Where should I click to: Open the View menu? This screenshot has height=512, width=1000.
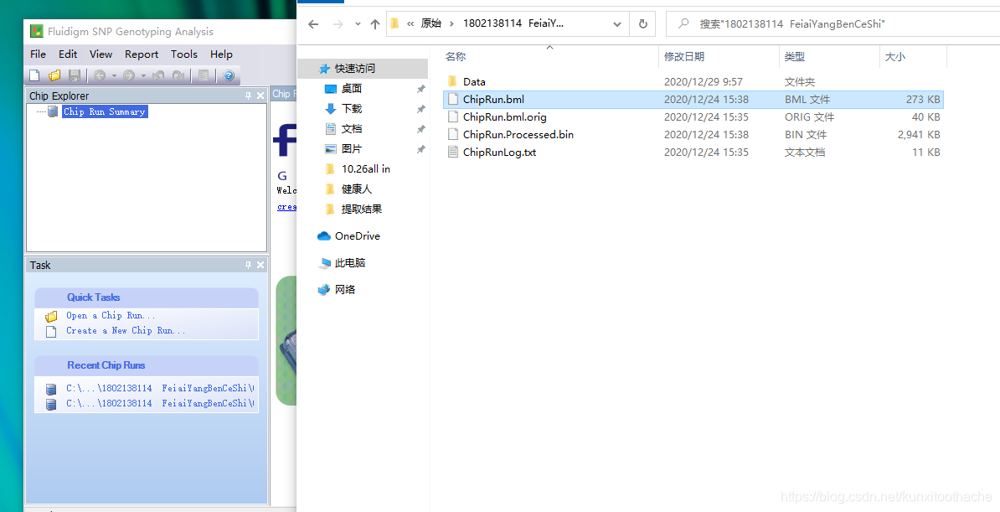click(101, 54)
